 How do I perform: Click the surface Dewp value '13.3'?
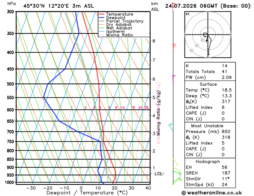tap(227, 96)
